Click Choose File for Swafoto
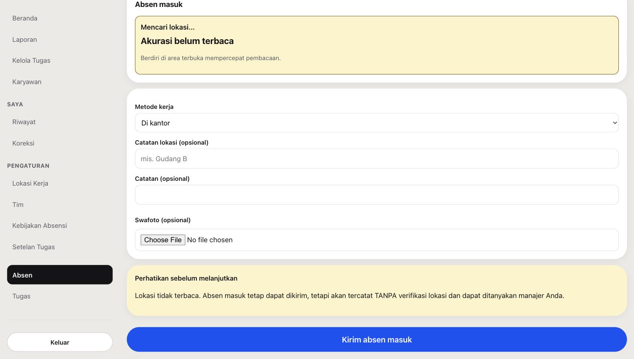Viewport: 634px width, 359px height. point(163,240)
